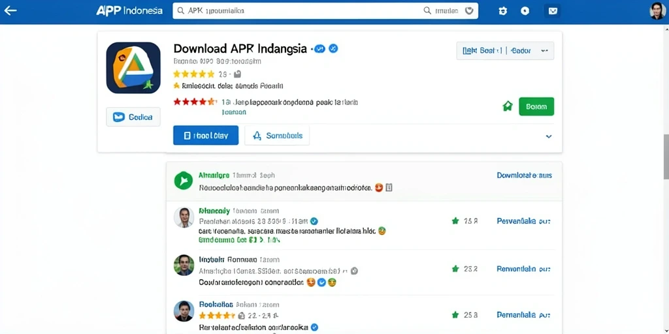Click the first blue badge after the title

[319, 49]
